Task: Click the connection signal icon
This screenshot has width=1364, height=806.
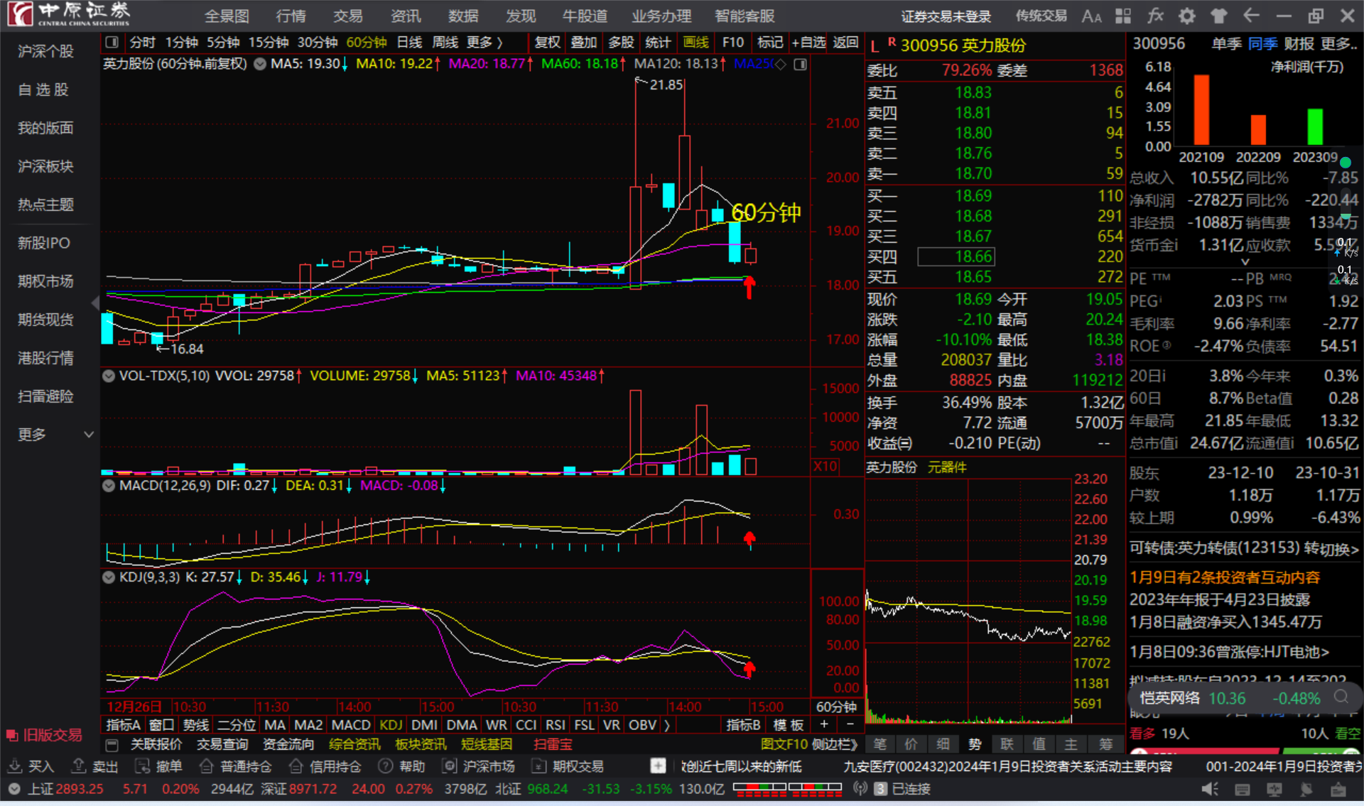Action: pyautogui.click(x=860, y=789)
